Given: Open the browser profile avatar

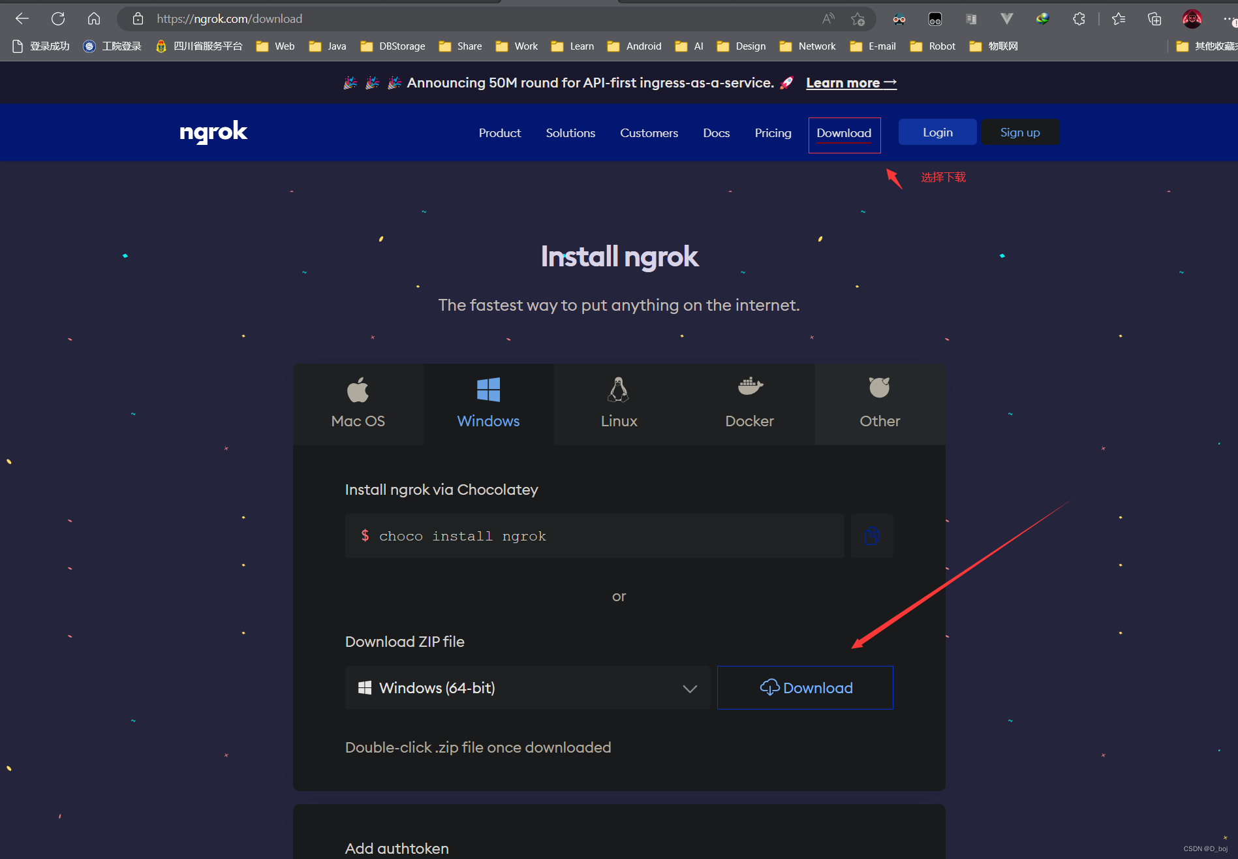Looking at the screenshot, I should pyautogui.click(x=1192, y=19).
